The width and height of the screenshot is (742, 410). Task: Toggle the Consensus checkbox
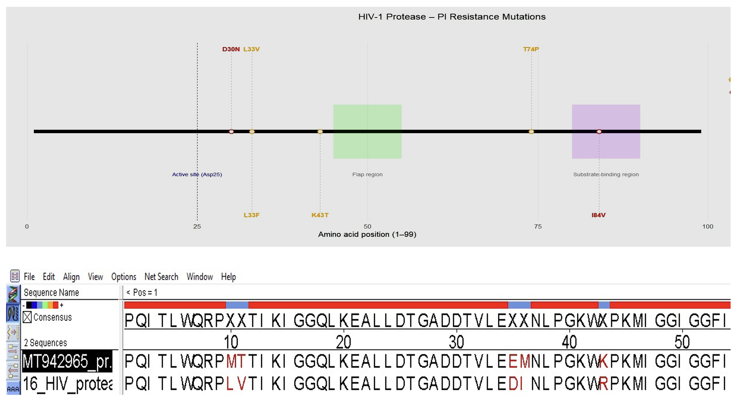(x=28, y=317)
